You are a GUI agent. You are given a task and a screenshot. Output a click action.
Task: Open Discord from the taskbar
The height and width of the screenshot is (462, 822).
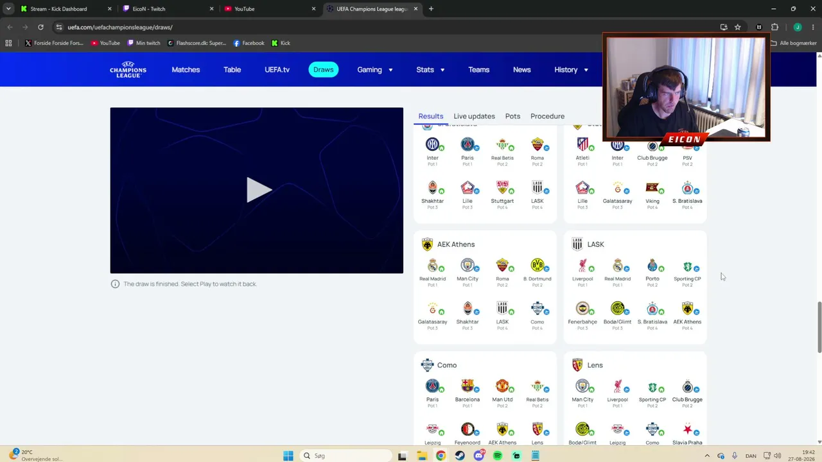click(479, 456)
